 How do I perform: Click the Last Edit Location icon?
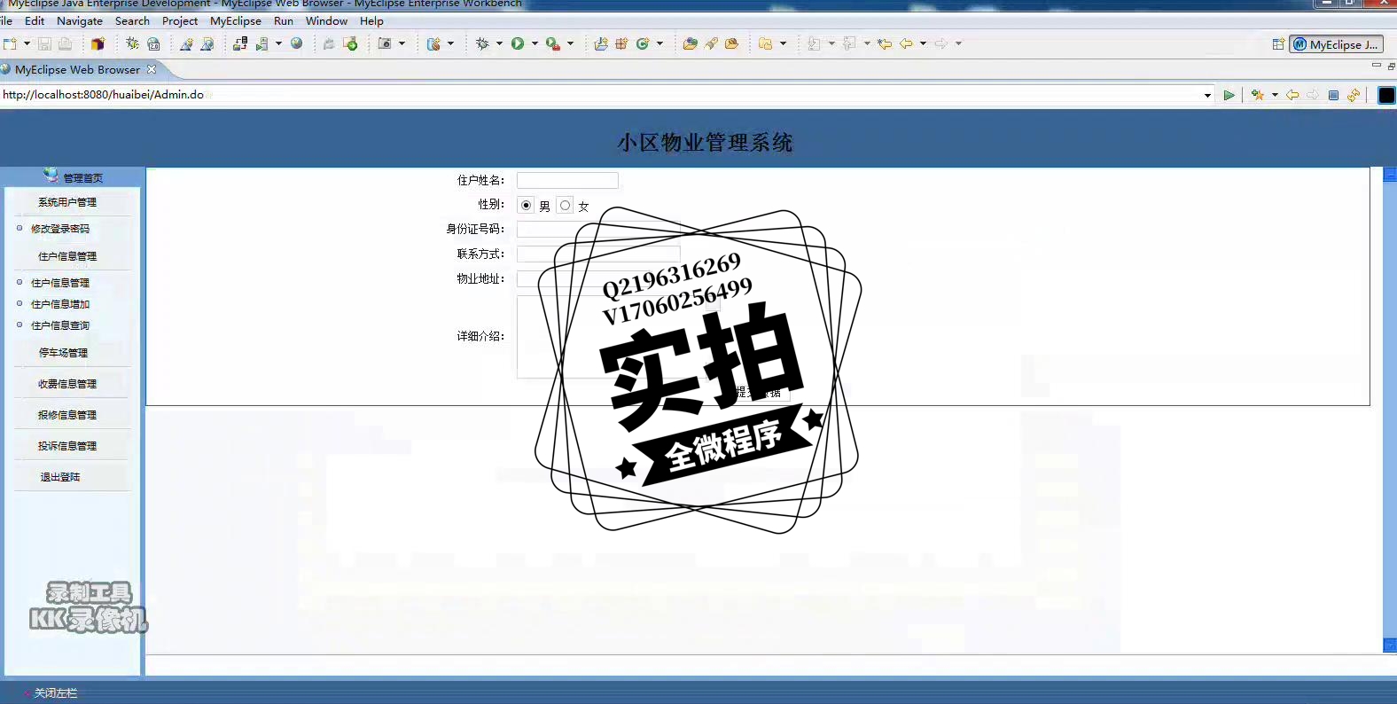coord(884,43)
